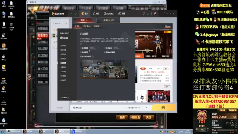Open the OBS Studio desktop icon
Image resolution: width=238 pixels, height=134 pixels.
(x=4, y=36)
